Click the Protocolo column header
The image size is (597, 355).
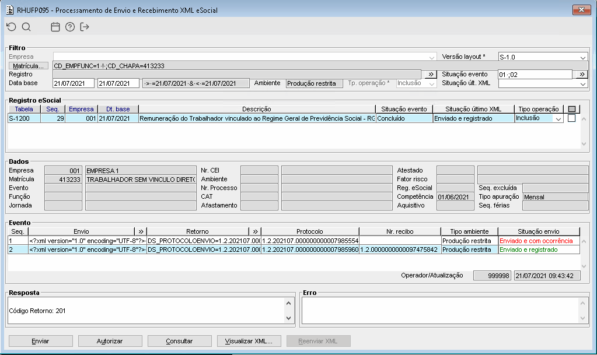[309, 231]
